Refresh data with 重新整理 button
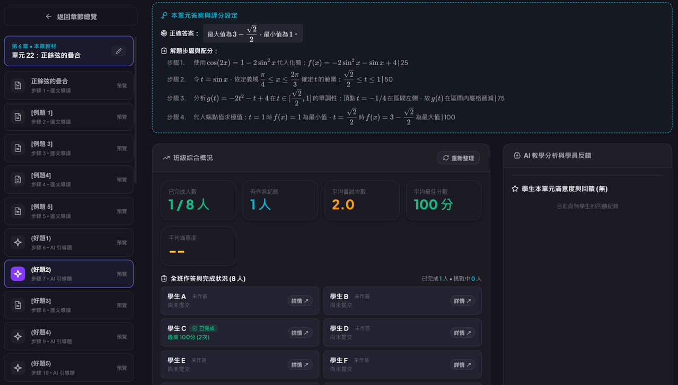The image size is (678, 385). click(459, 158)
